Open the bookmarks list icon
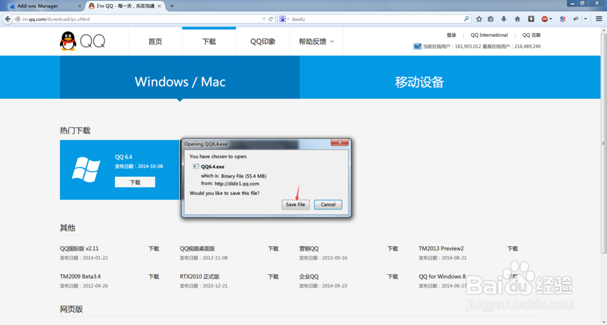 [x=490, y=19]
